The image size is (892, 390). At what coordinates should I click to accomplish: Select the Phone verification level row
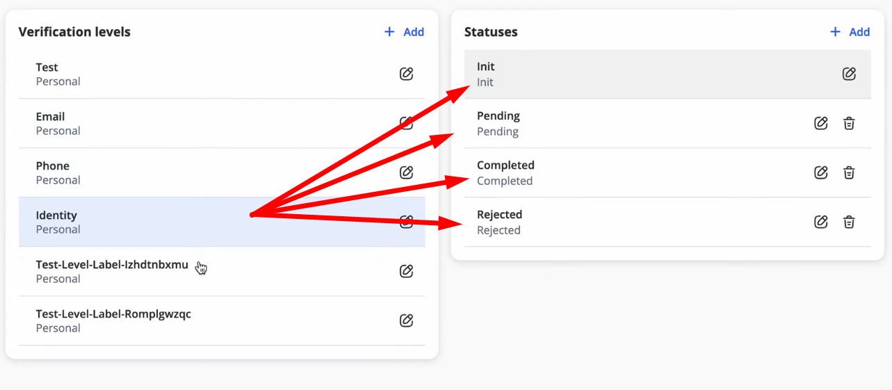(x=222, y=172)
